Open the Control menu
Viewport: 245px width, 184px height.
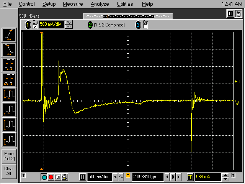tap(27, 4)
